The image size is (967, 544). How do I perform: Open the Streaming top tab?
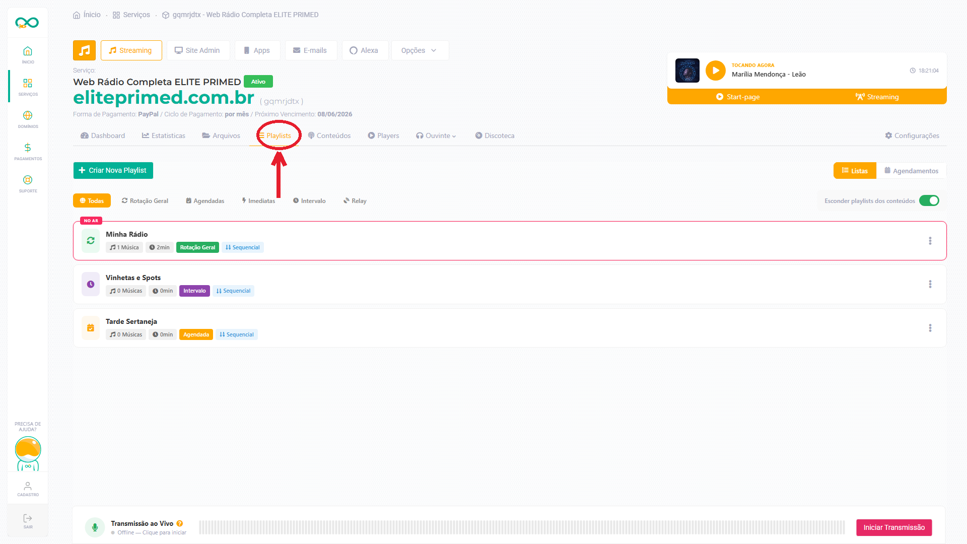pyautogui.click(x=131, y=50)
